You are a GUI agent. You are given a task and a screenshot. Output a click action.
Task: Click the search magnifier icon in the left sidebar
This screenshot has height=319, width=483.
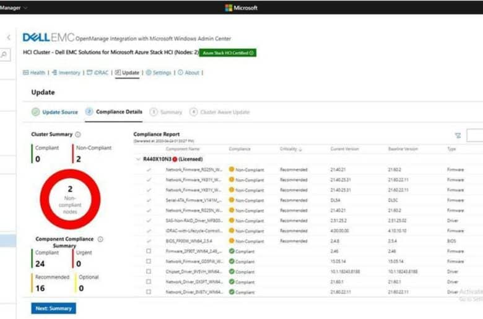tap(4, 55)
